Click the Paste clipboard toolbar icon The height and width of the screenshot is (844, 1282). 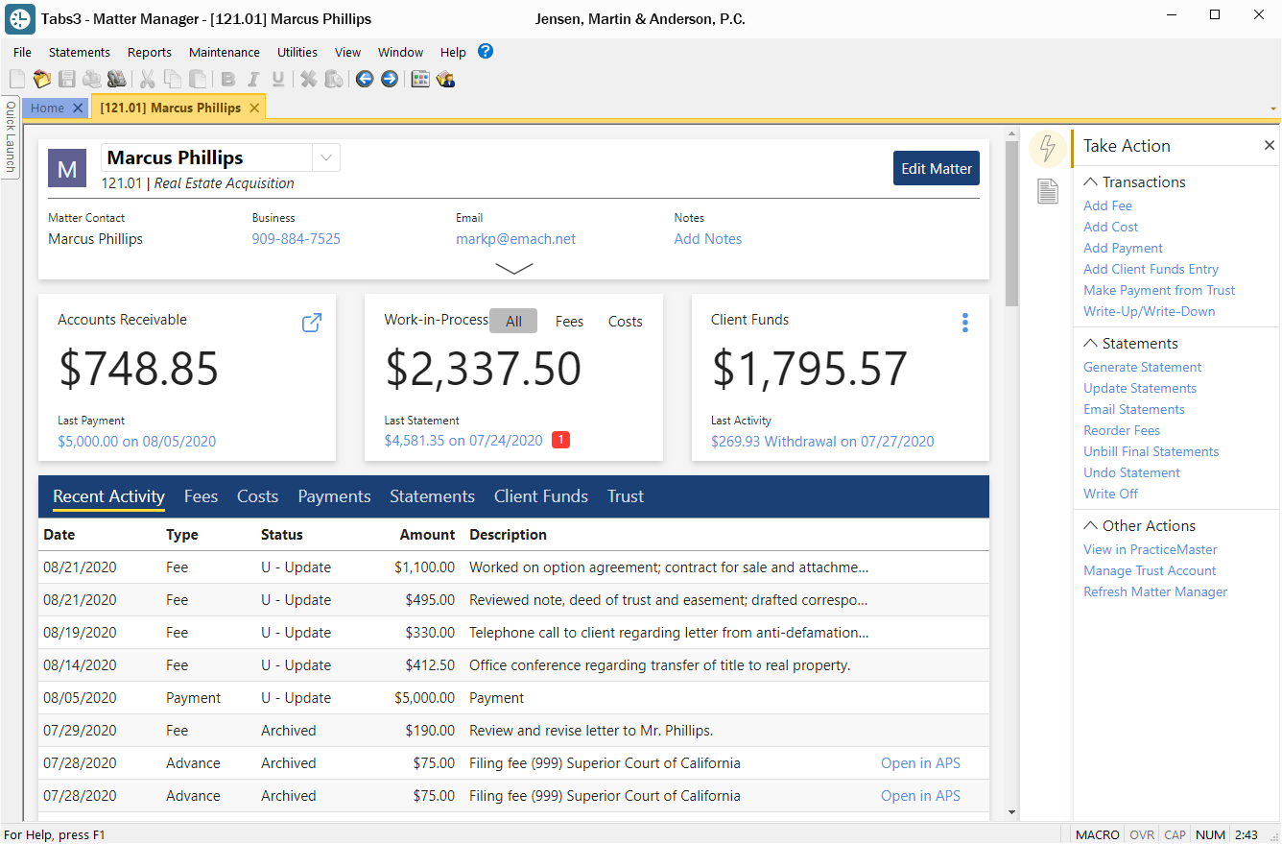(x=197, y=79)
